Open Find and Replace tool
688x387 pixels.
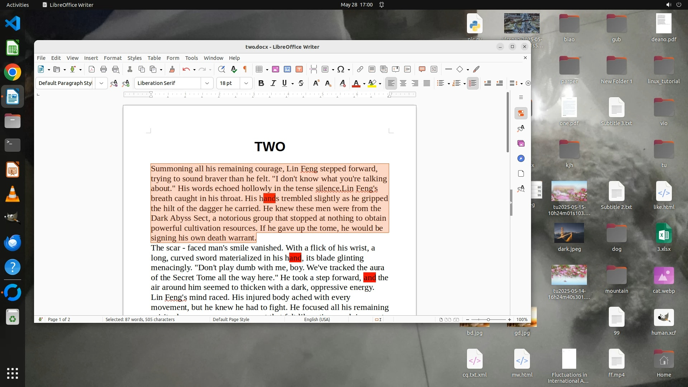[x=221, y=69]
